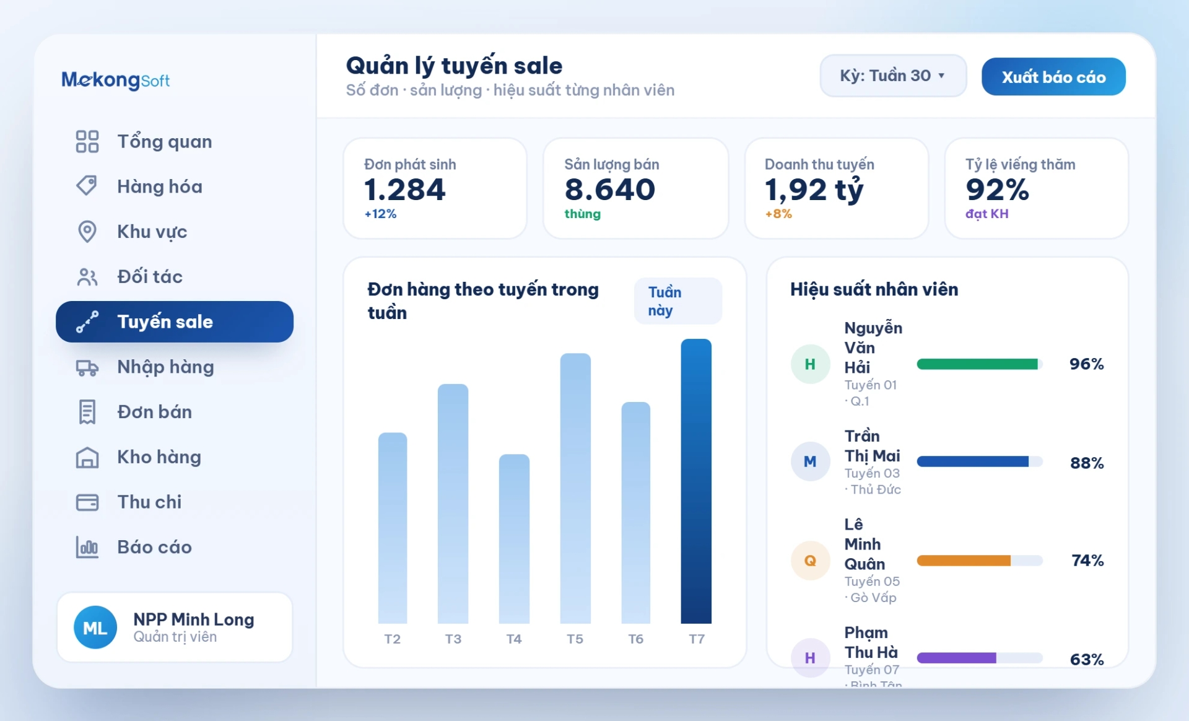
Task: Go to Hàng hóa section
Action: 175,186
